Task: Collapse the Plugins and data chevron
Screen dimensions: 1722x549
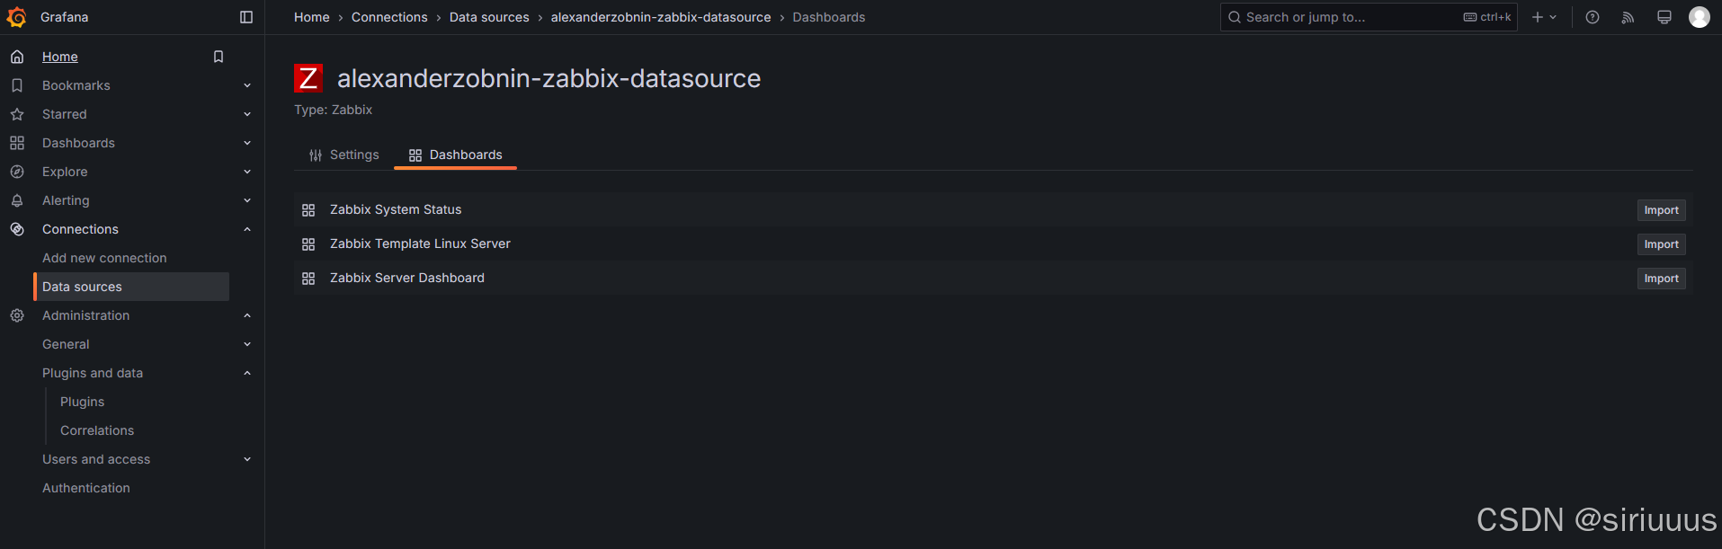Action: pos(247,373)
